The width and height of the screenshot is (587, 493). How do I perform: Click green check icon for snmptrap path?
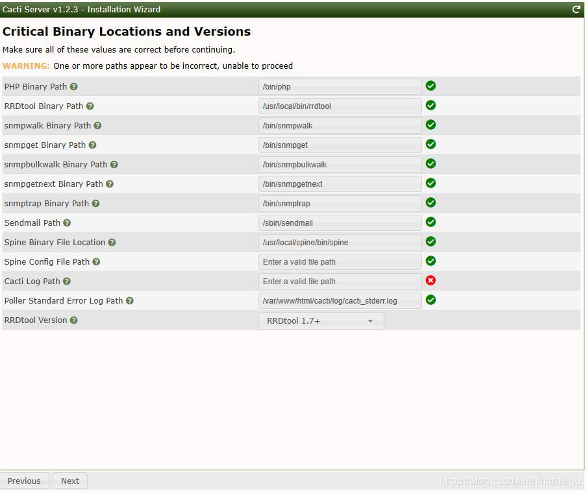(x=431, y=203)
